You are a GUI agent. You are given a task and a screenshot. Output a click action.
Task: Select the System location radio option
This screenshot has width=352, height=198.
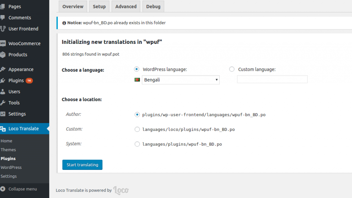(x=137, y=144)
